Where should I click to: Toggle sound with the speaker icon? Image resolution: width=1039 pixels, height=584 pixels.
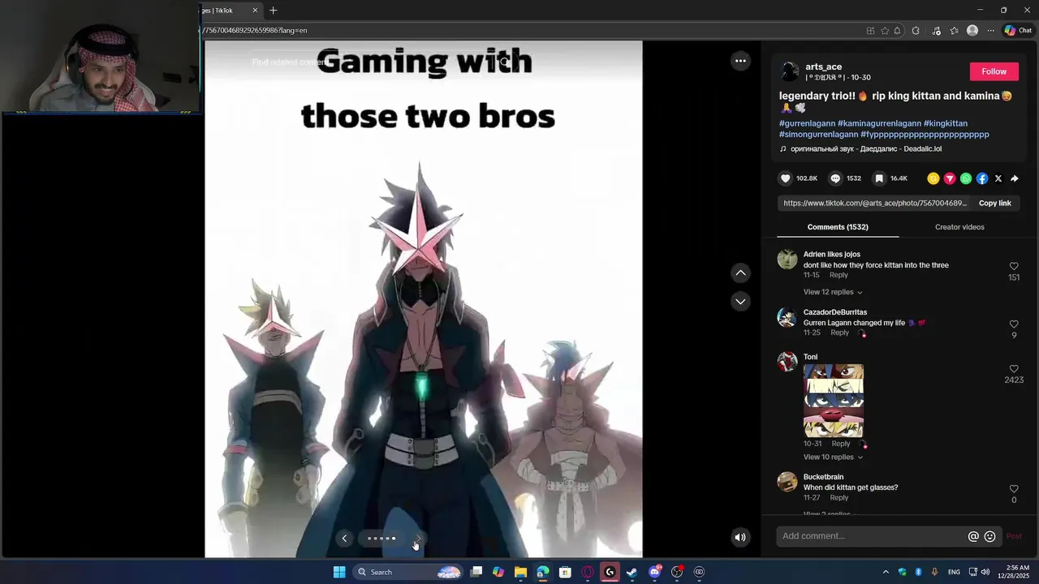coord(740,537)
